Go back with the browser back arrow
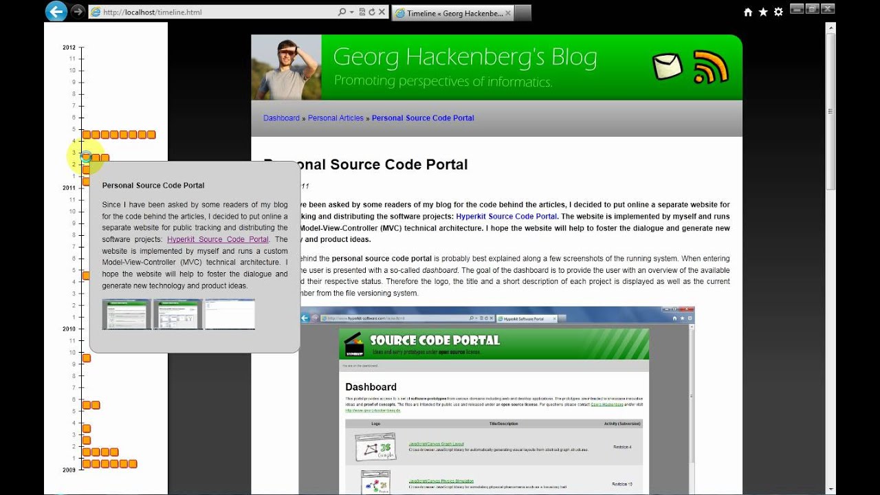This screenshot has height=495, width=880. point(56,11)
